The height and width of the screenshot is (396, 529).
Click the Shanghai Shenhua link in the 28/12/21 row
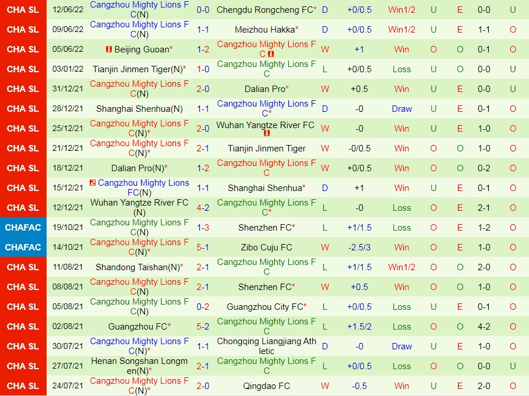click(x=139, y=108)
